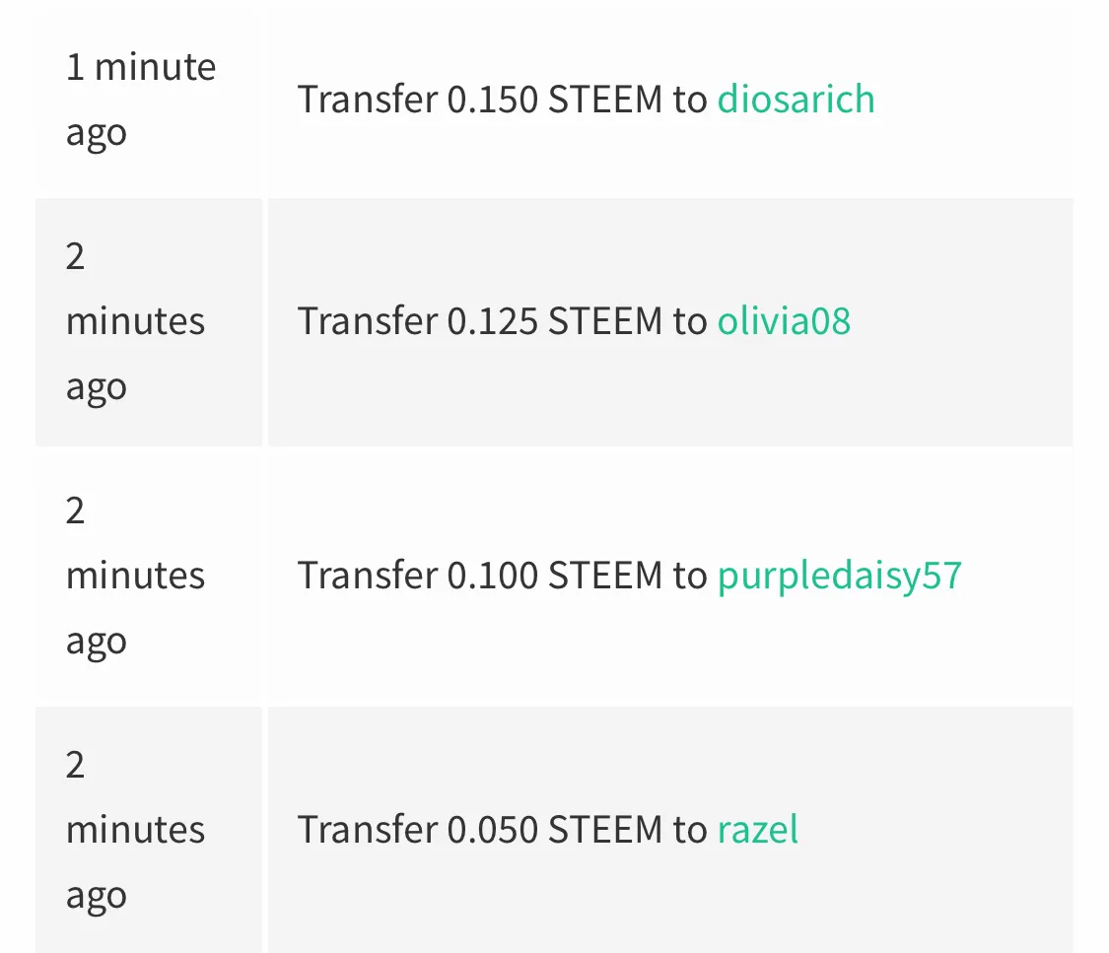Open the purpledaisy57 account link

tap(840, 577)
